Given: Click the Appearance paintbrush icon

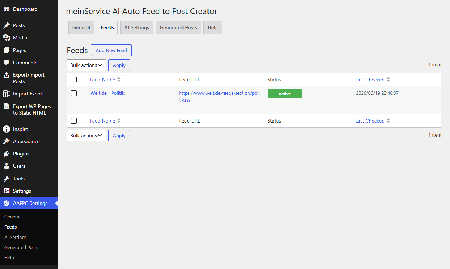Looking at the screenshot, I should pos(7,141).
